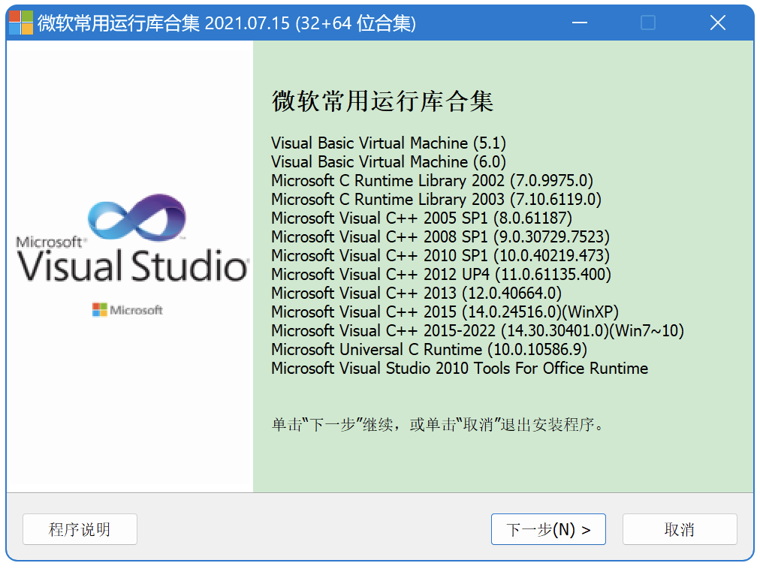The width and height of the screenshot is (760, 569).
Task: Select line Visual Basic Virtual Machine (5.1)
Action: [388, 143]
